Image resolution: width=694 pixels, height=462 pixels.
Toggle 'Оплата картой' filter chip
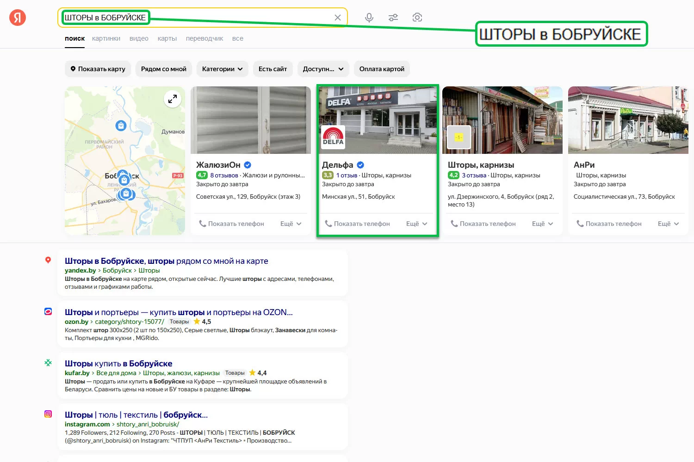tap(382, 69)
